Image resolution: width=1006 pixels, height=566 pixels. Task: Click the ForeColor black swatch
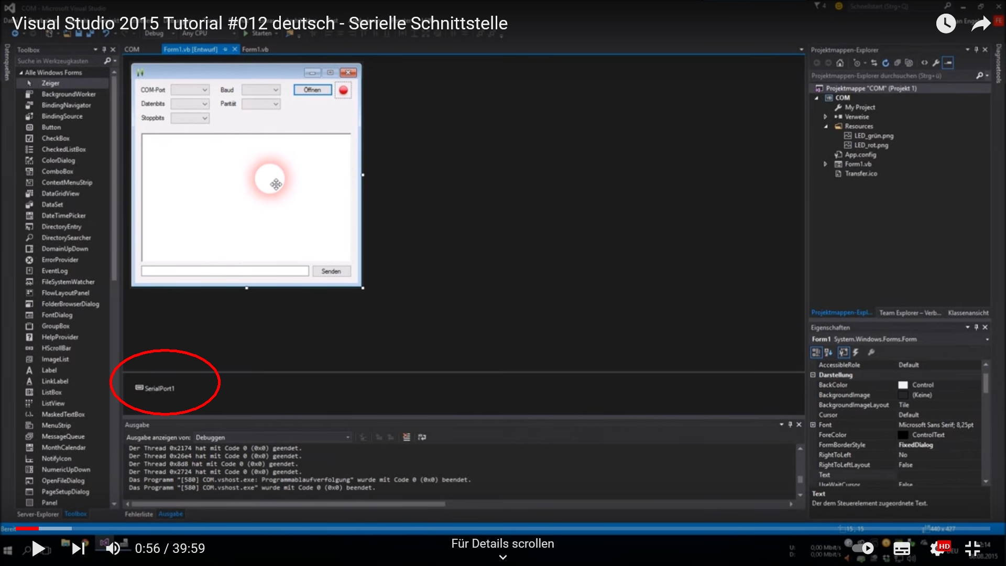pyautogui.click(x=903, y=435)
